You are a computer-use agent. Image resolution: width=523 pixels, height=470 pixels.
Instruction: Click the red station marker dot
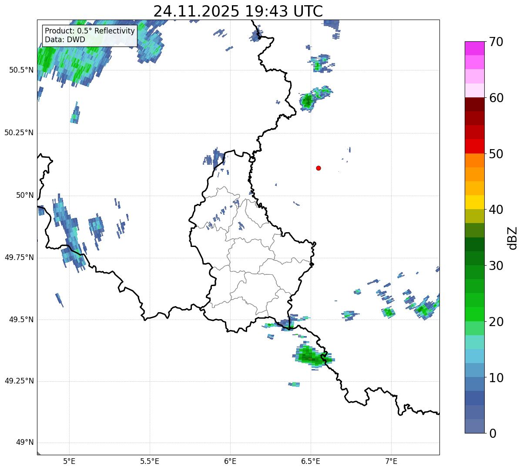click(x=318, y=168)
